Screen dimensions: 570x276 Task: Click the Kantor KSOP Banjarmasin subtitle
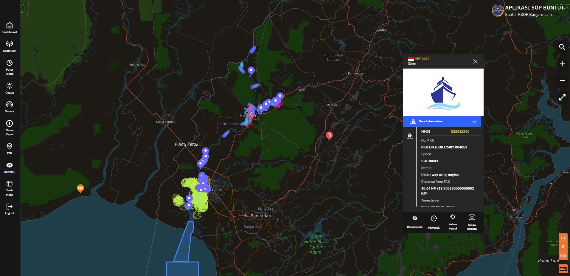pos(528,15)
